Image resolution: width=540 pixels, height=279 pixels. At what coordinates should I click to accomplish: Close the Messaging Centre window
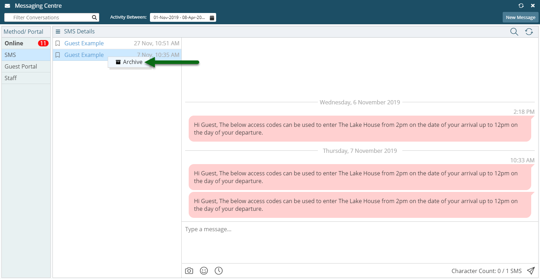533,6
